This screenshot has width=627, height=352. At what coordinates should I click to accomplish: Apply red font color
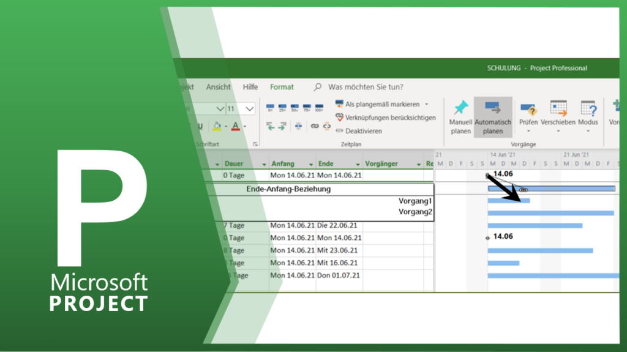(236, 126)
